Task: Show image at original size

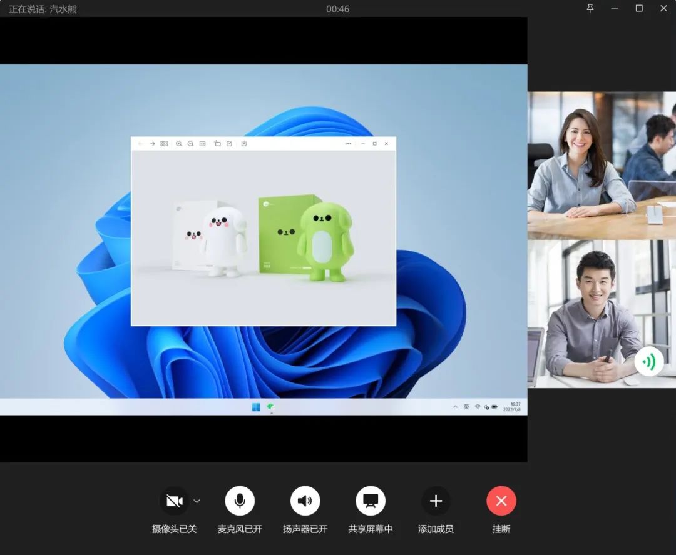Action: 202,143
